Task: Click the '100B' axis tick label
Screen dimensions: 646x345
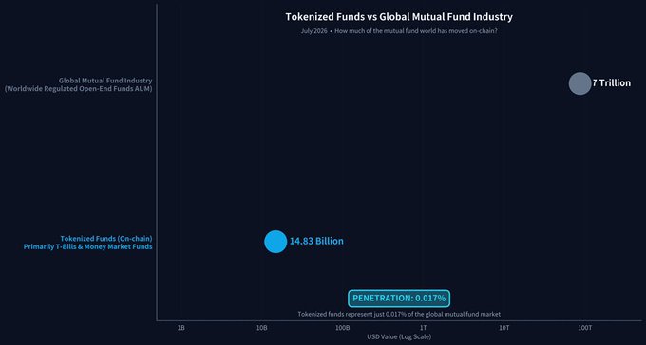Action: [x=343, y=328]
